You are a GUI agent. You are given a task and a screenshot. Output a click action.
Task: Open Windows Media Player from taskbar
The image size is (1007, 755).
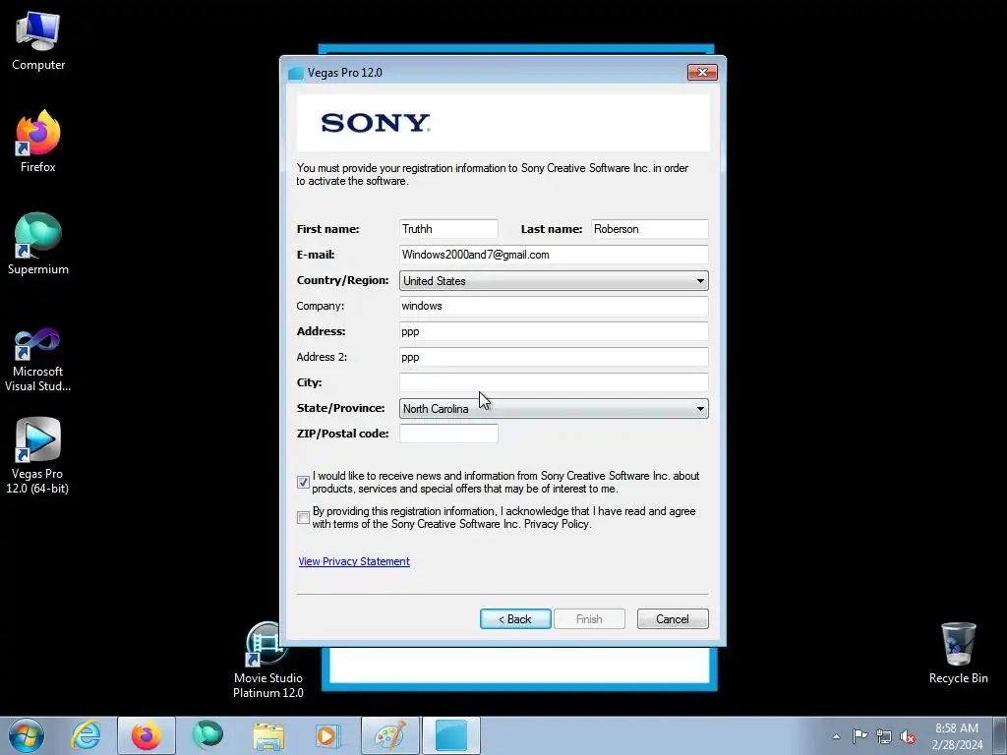[x=328, y=735]
